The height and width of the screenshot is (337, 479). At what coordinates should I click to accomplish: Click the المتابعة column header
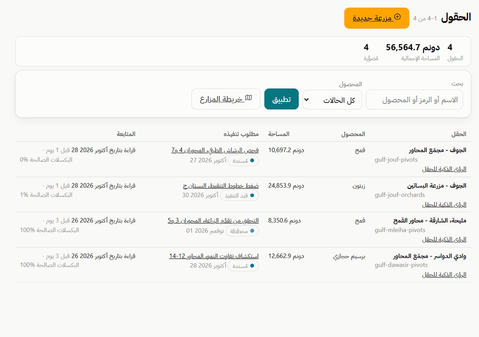pos(126,134)
